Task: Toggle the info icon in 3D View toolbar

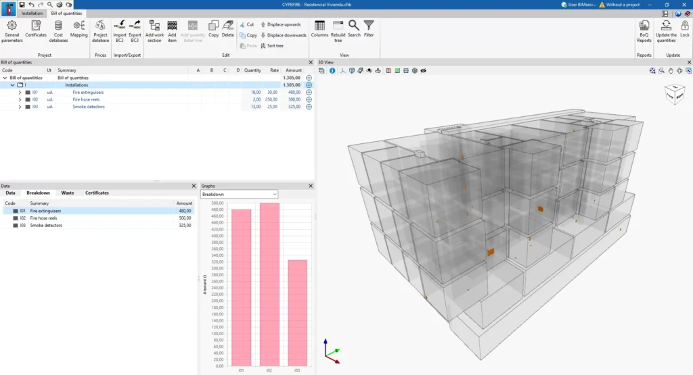Action: pos(332,70)
